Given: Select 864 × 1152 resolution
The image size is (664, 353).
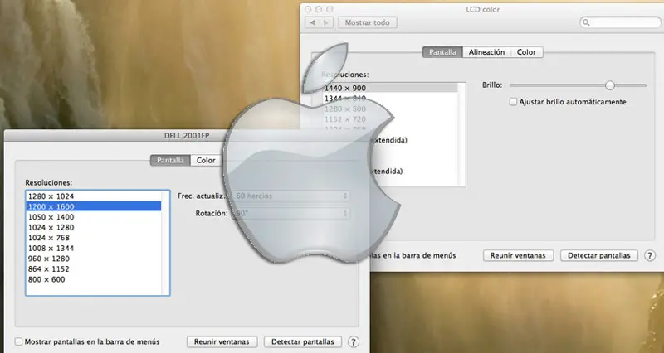Looking at the screenshot, I should (93, 268).
